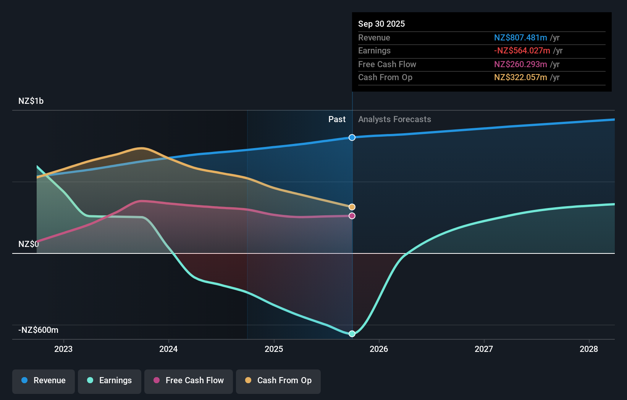Click the blue Revenue legend dot
The height and width of the screenshot is (400, 627).
click(24, 381)
